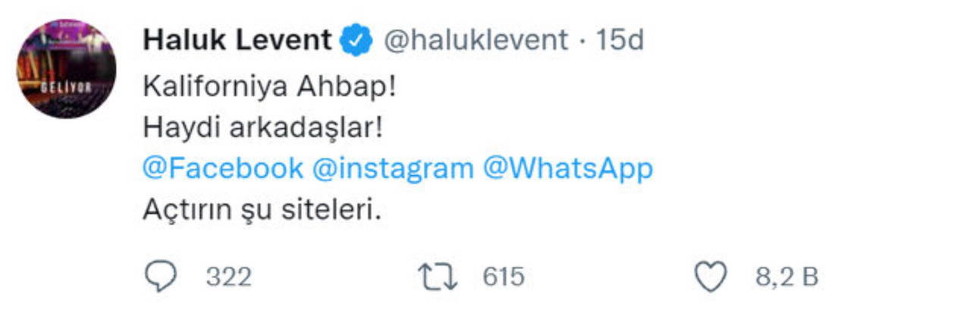Click the blue verified badge
Image resolution: width=971 pixels, height=310 pixels.
[x=356, y=40]
